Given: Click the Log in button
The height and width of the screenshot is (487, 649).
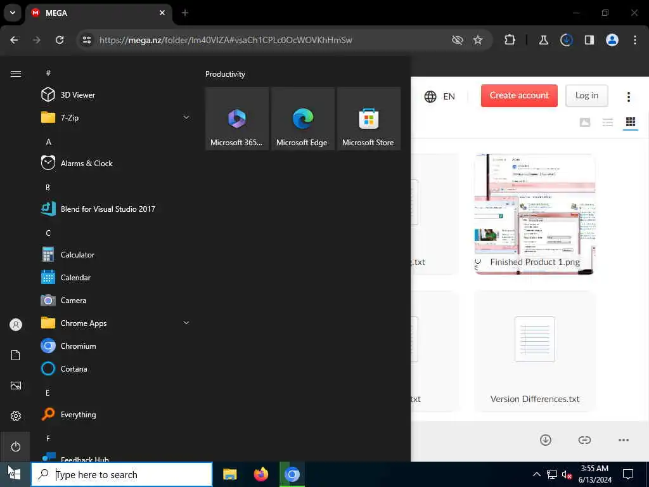Looking at the screenshot, I should coord(586,96).
